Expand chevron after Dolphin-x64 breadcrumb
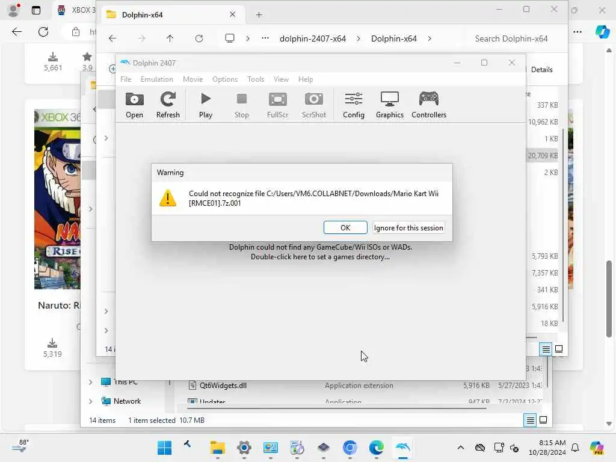This screenshot has width=616, height=462. (x=430, y=38)
